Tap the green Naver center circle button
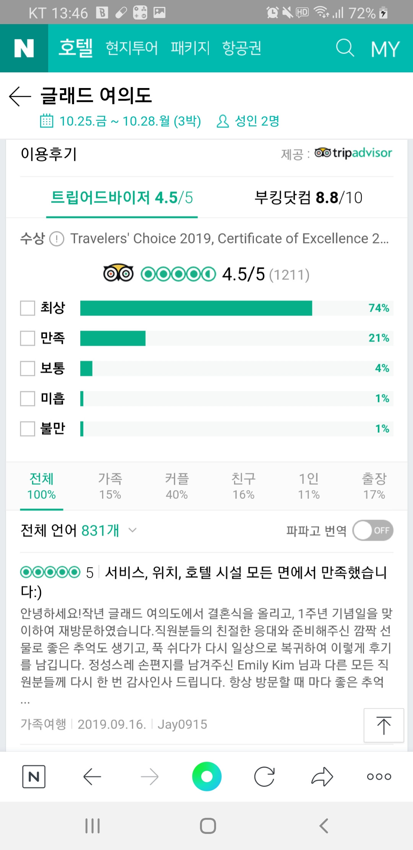413x850 pixels. [207, 776]
